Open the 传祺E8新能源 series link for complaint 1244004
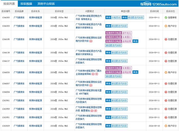The image size is (179, 131). coord(36,92)
